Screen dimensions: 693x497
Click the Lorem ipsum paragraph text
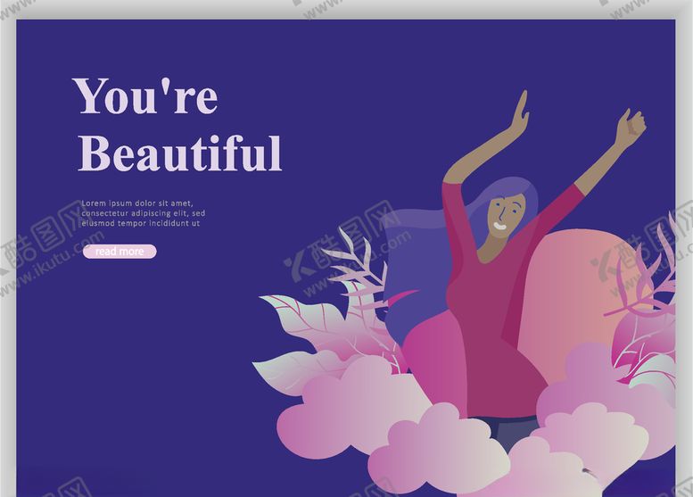click(x=143, y=213)
